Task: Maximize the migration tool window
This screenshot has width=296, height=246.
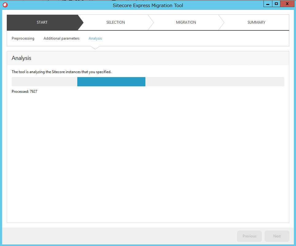Action: (x=276, y=4)
